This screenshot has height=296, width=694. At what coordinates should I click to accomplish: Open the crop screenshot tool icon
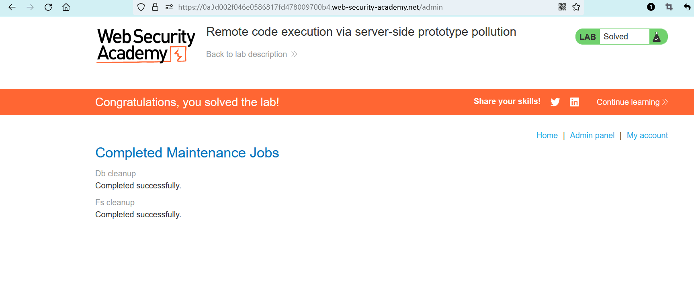(669, 7)
